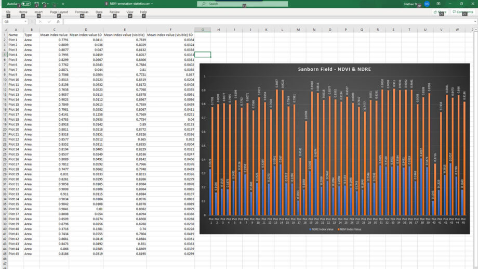Click 'Type' header cell
The image size is (478, 269).
click(31, 35)
